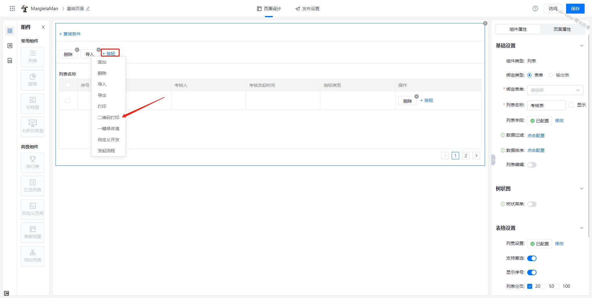The image size is (592, 298).
Task: Select 输出表 binding type radio
Action: [551, 75]
